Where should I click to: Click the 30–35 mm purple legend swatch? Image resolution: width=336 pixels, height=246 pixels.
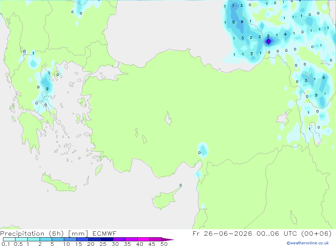(x=119, y=239)
